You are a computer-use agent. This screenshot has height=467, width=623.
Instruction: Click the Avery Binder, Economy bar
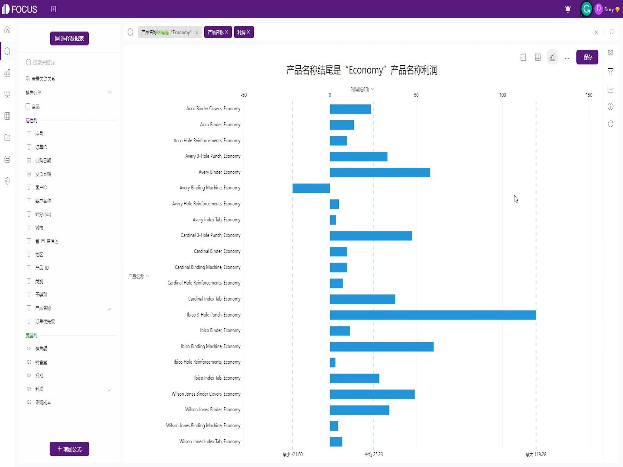click(x=380, y=173)
